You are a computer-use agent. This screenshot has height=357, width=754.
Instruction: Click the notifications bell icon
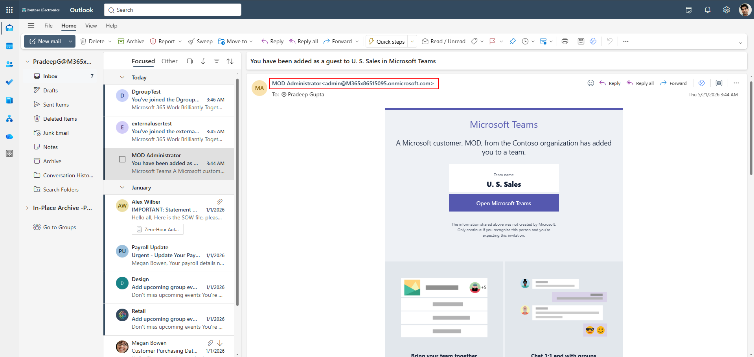point(708,10)
